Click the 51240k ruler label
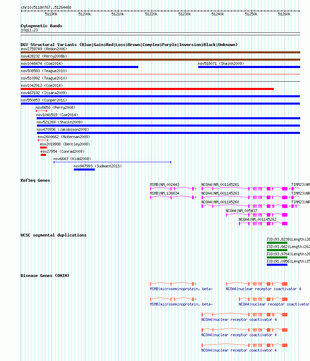Screen dimensions: 310x361 point(218,14)
